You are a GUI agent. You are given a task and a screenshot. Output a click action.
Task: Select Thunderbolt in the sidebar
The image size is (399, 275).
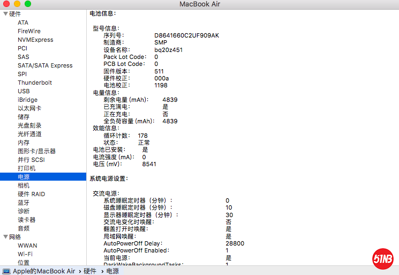[35, 83]
